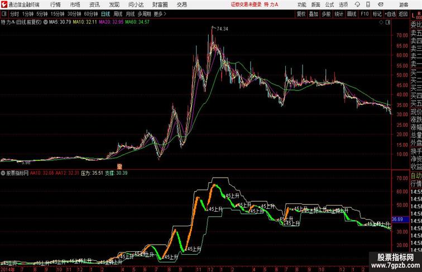This screenshot has height=272, width=422.
Task: Open the 功能 menu
Action: pyautogui.click(x=301, y=4)
